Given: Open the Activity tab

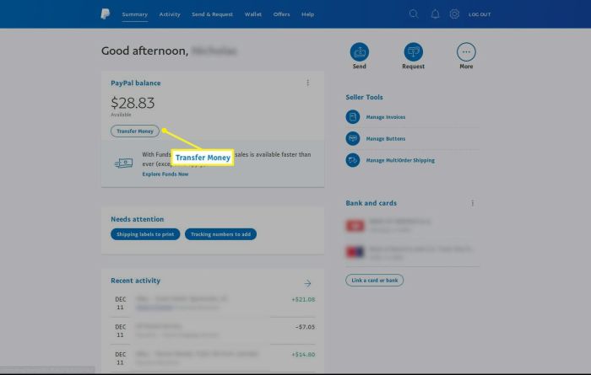Looking at the screenshot, I should (170, 14).
